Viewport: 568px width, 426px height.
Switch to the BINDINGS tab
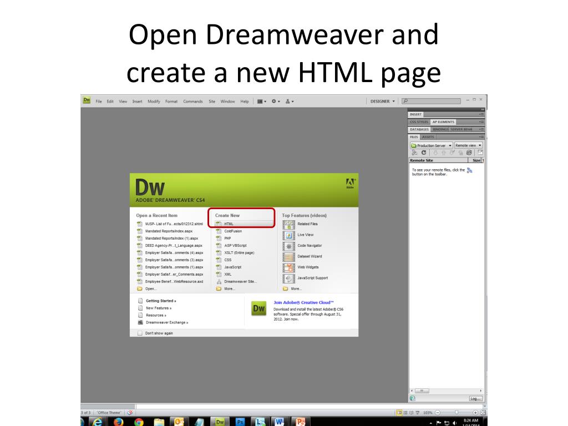click(440, 129)
